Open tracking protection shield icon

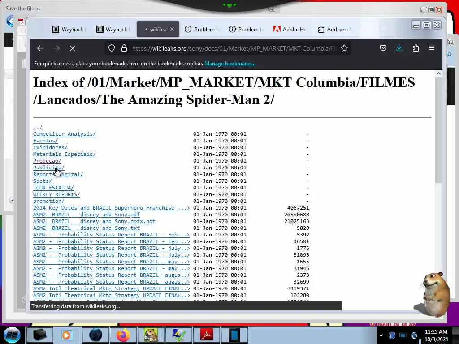(112, 48)
